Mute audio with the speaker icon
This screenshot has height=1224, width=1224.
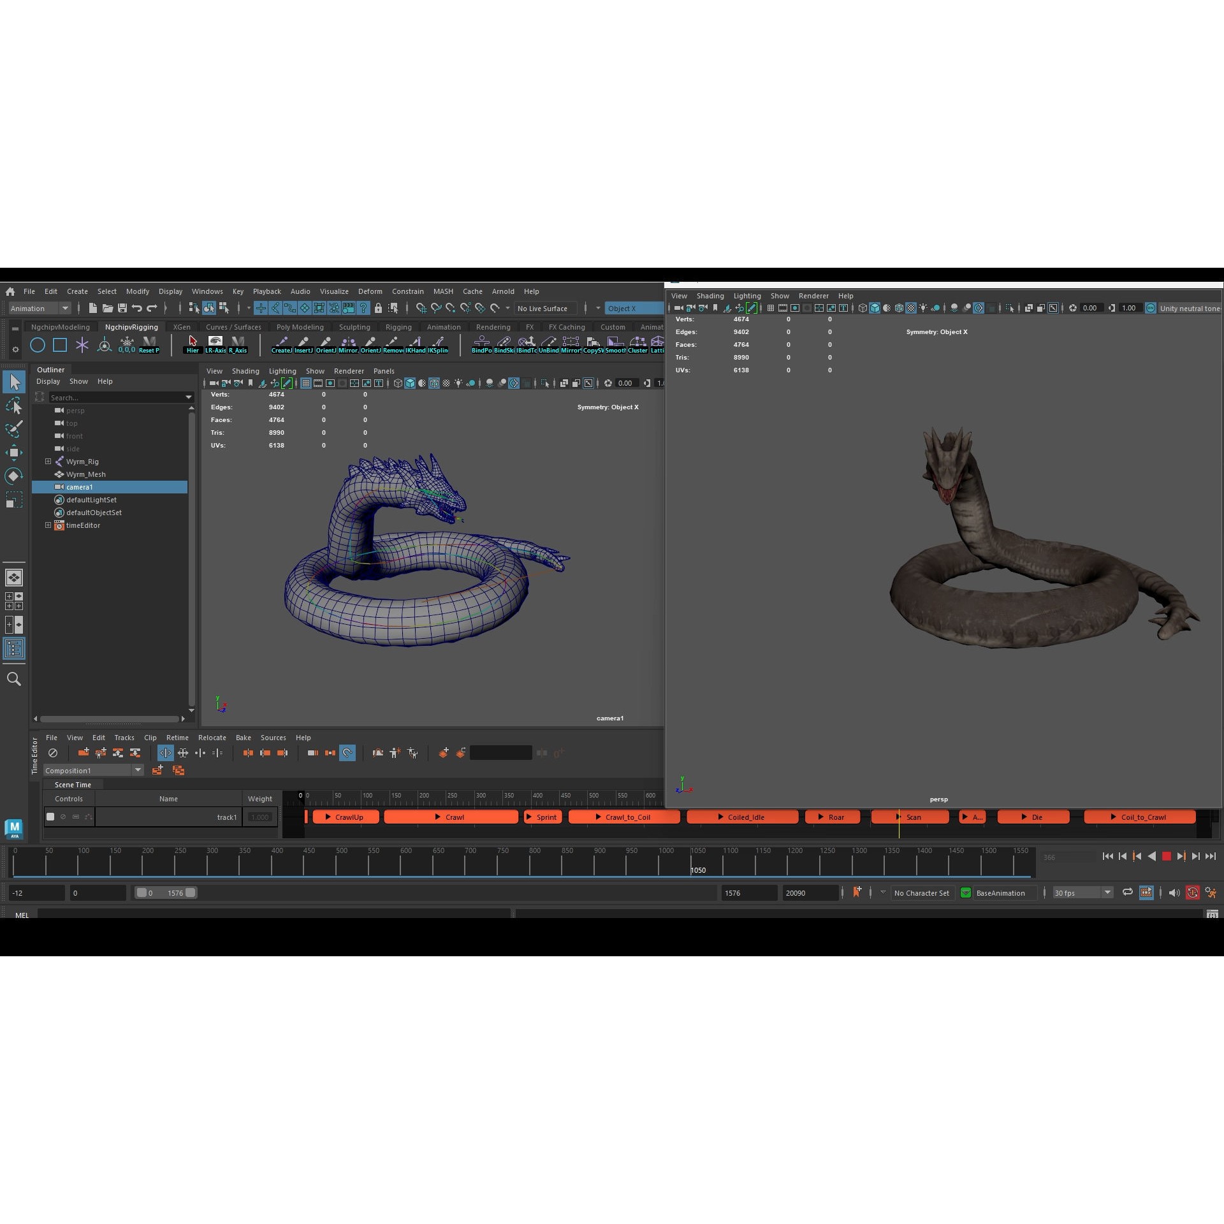click(x=1173, y=892)
